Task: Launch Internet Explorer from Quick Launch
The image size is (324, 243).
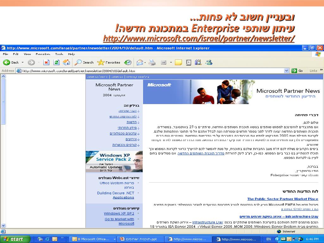Action: (x=47, y=239)
